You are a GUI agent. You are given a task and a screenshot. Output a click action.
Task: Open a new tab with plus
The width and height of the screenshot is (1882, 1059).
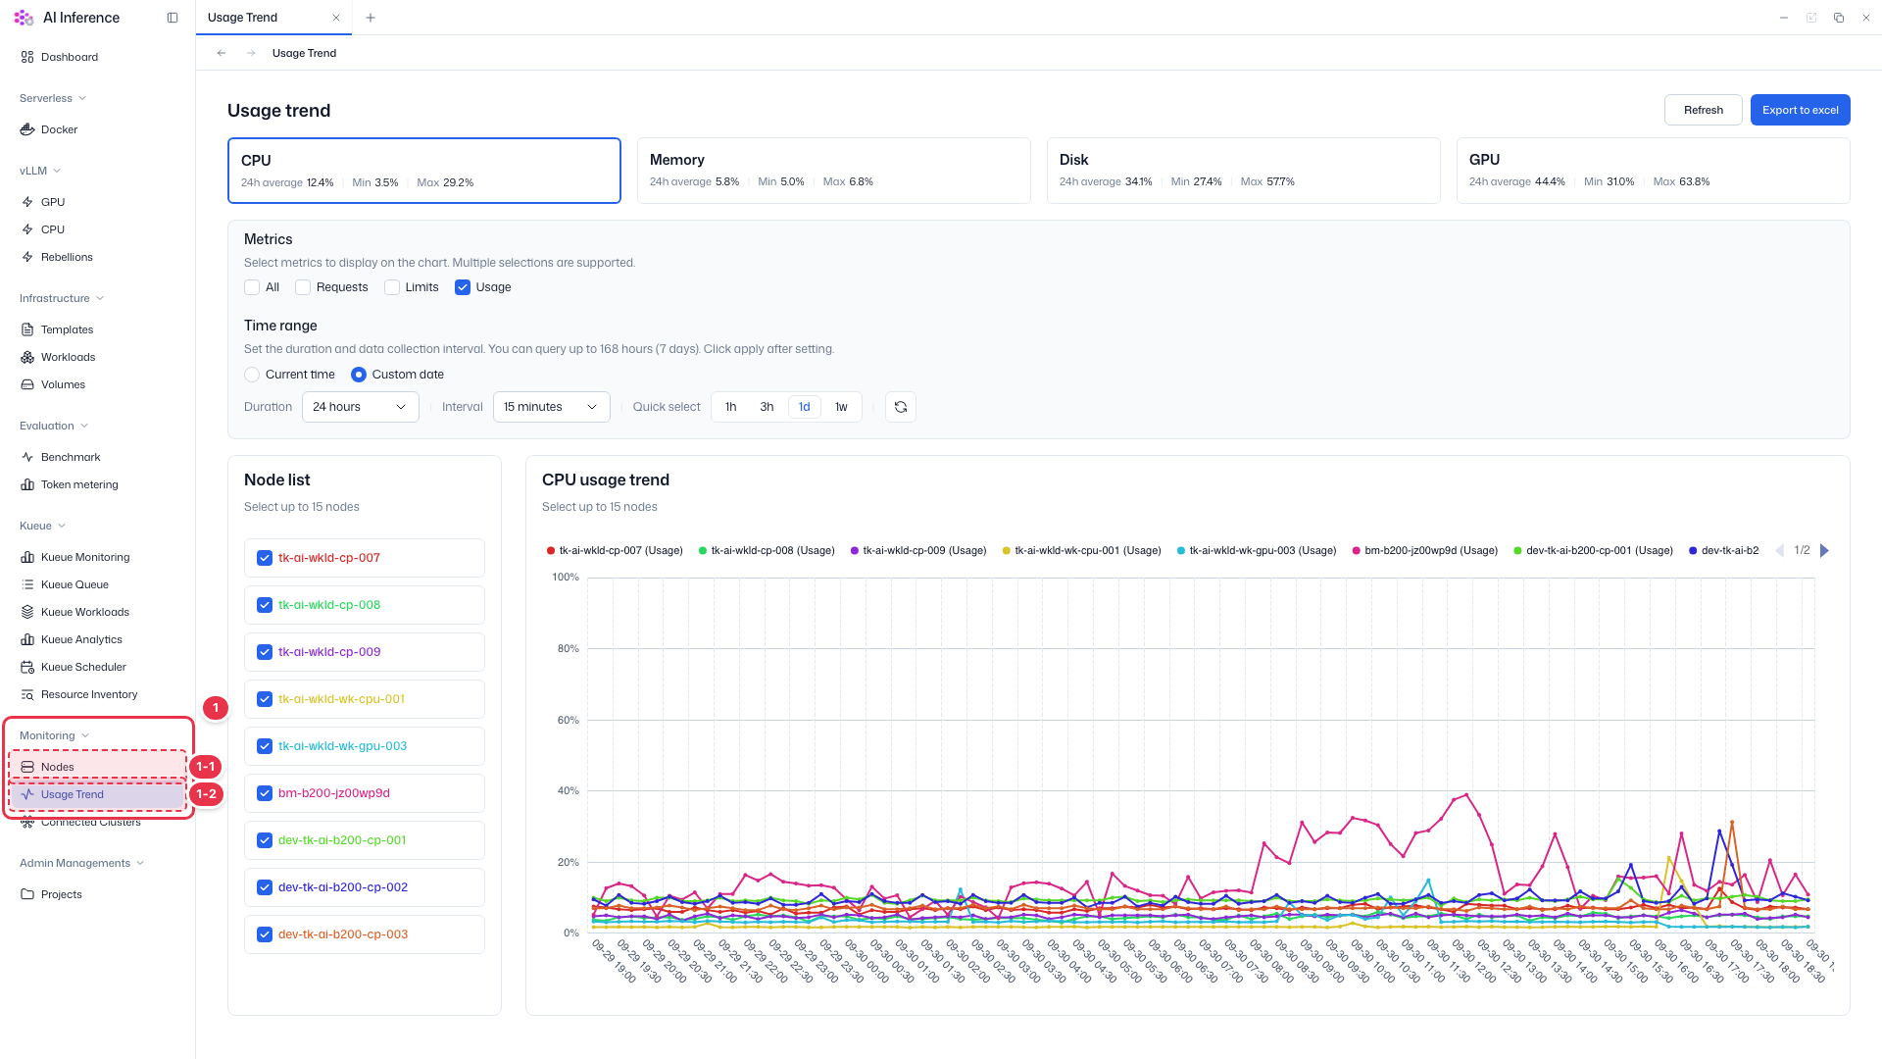(x=370, y=18)
